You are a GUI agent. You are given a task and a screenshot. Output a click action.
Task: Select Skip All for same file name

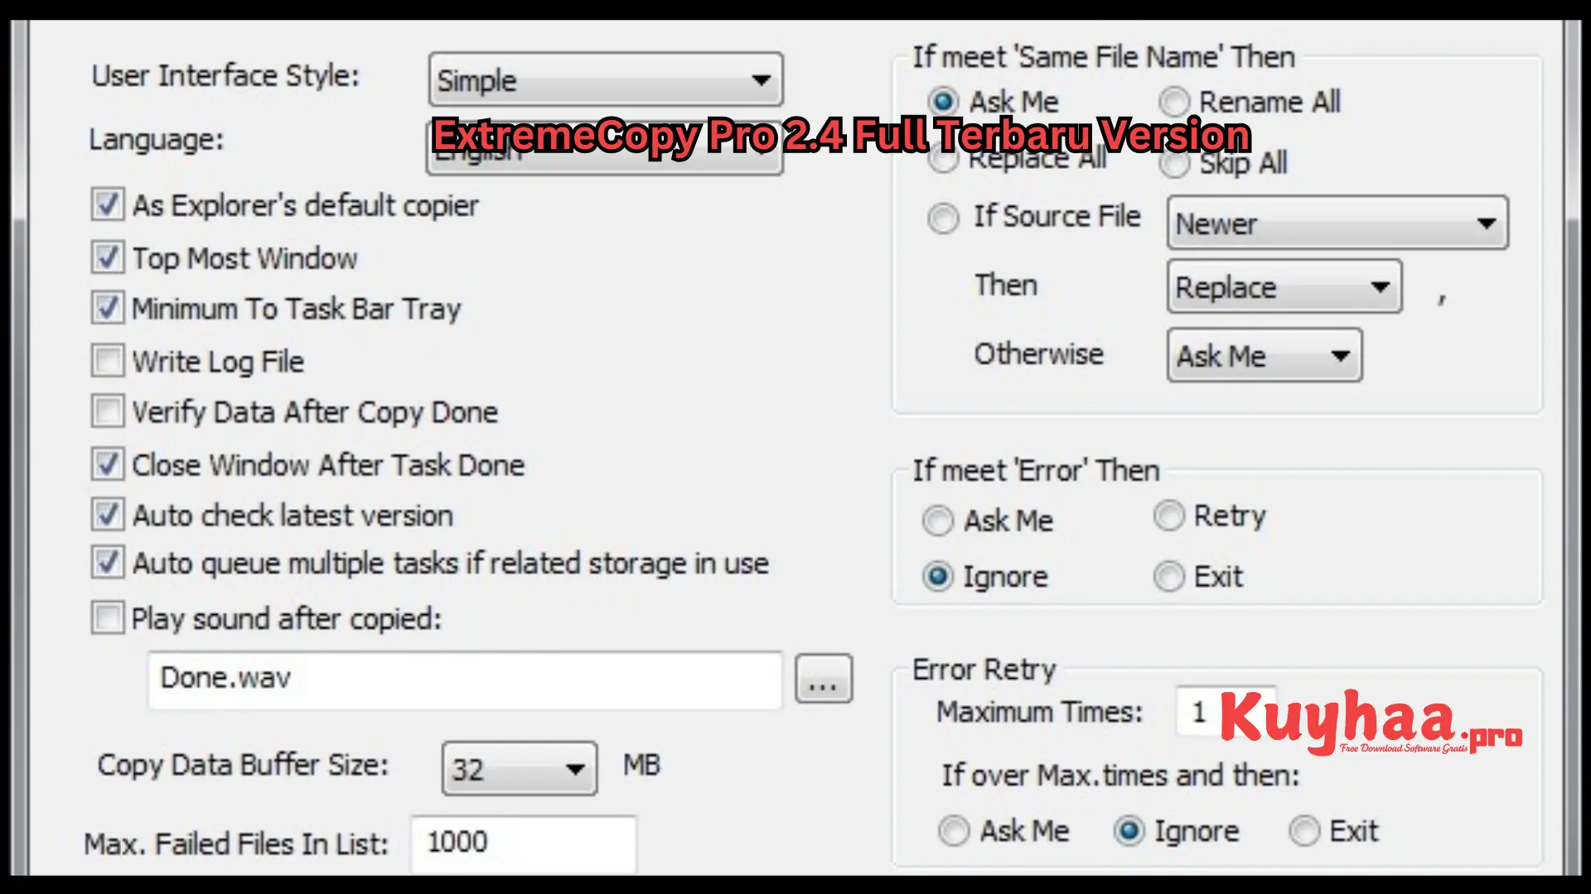pos(1175,161)
